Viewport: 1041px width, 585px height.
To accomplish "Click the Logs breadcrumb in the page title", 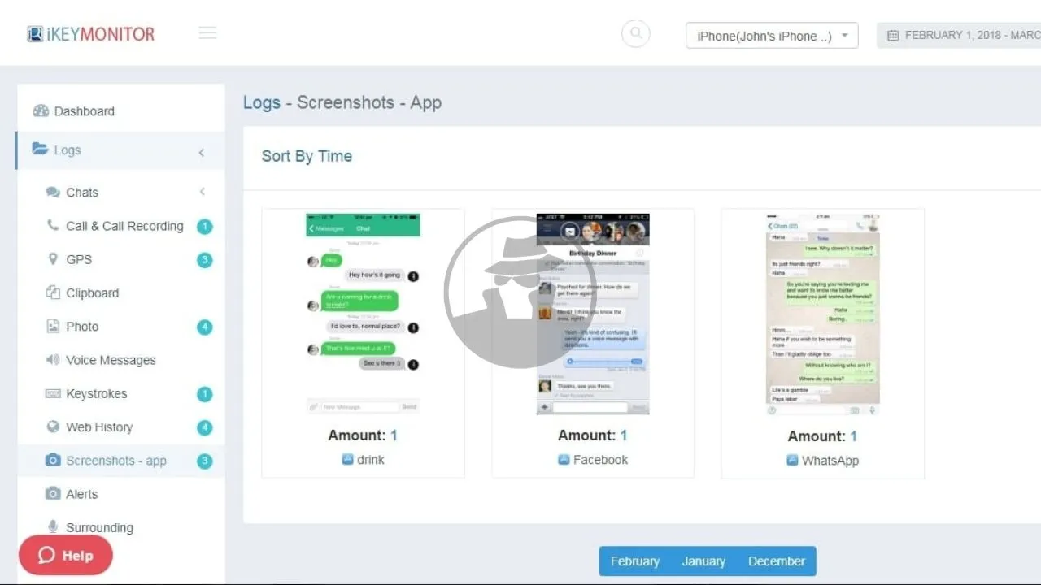I will (x=262, y=103).
